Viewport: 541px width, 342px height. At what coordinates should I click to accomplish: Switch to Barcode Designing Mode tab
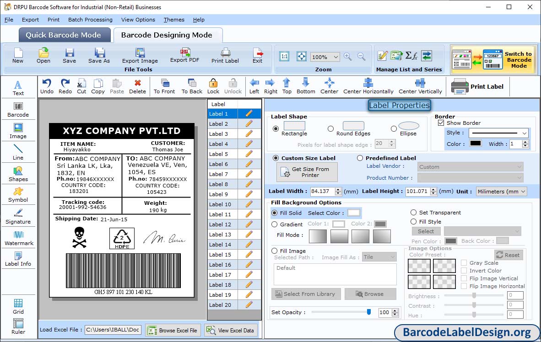[168, 35]
